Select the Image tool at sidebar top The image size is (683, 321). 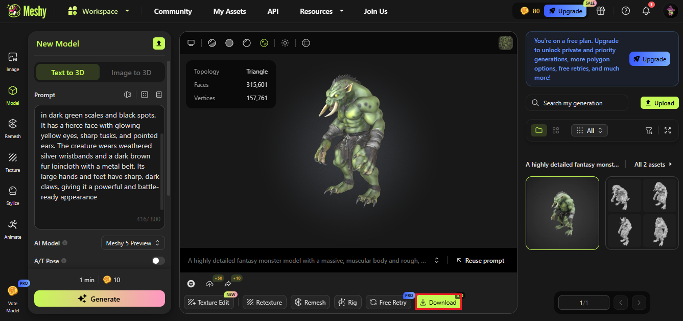coord(12,60)
